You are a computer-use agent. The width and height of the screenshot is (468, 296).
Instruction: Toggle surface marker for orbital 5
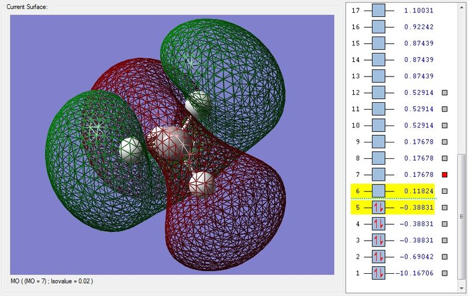(445, 207)
